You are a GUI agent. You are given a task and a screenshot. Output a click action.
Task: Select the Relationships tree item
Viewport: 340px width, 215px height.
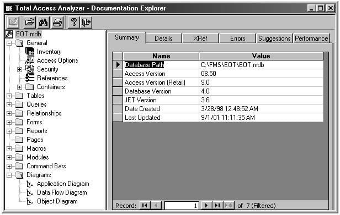tap(44, 113)
